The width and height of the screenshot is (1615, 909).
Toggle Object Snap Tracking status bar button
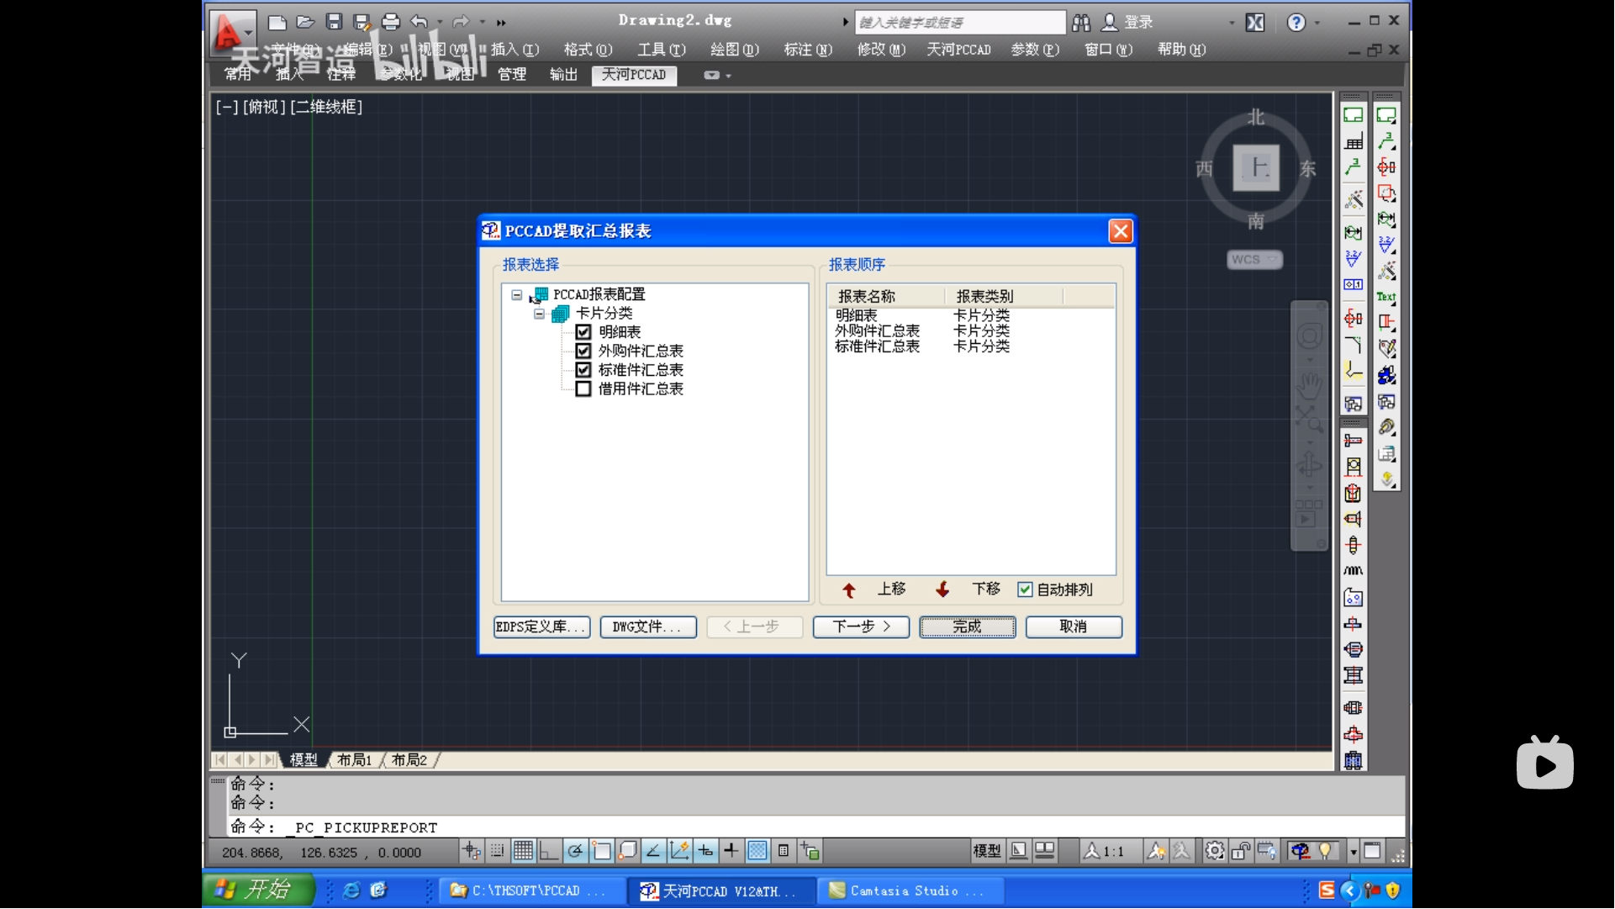point(653,852)
